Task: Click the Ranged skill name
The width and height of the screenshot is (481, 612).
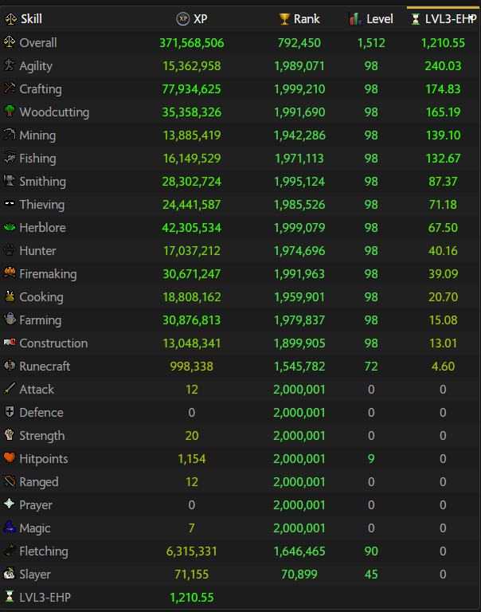Action: click(x=39, y=482)
